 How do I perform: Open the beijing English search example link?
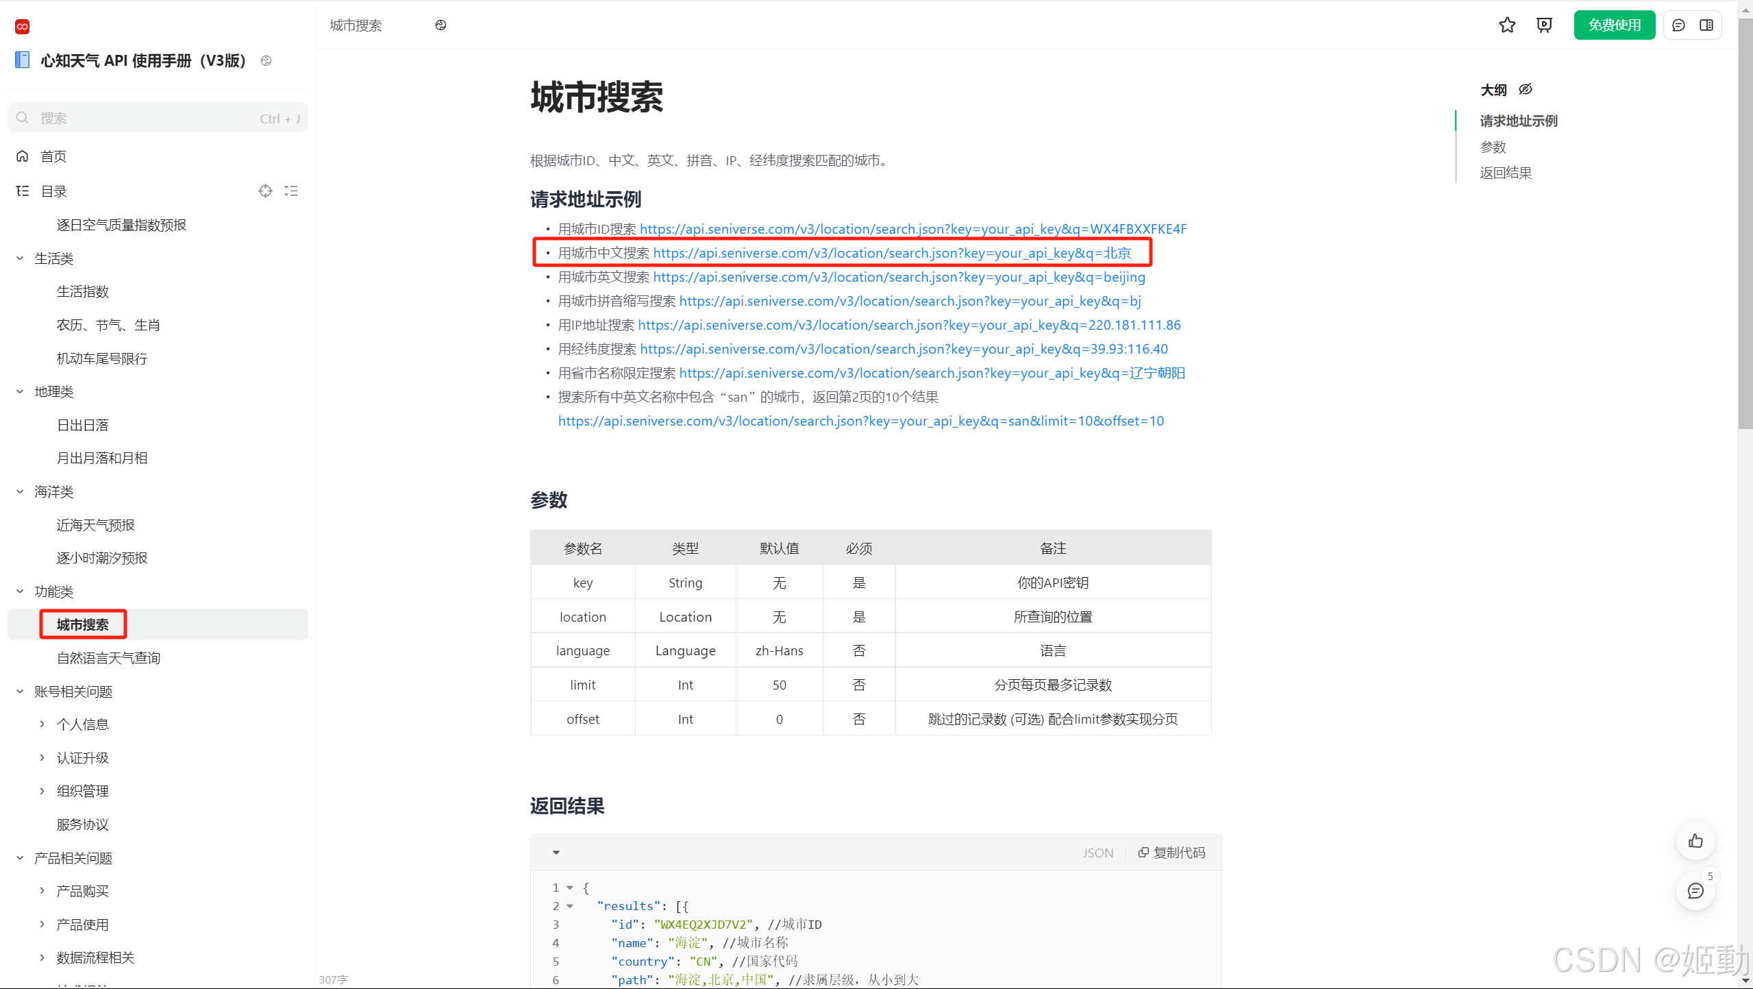click(x=899, y=277)
